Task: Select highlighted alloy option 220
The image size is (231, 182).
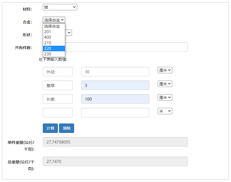Action: pyautogui.click(x=54, y=48)
